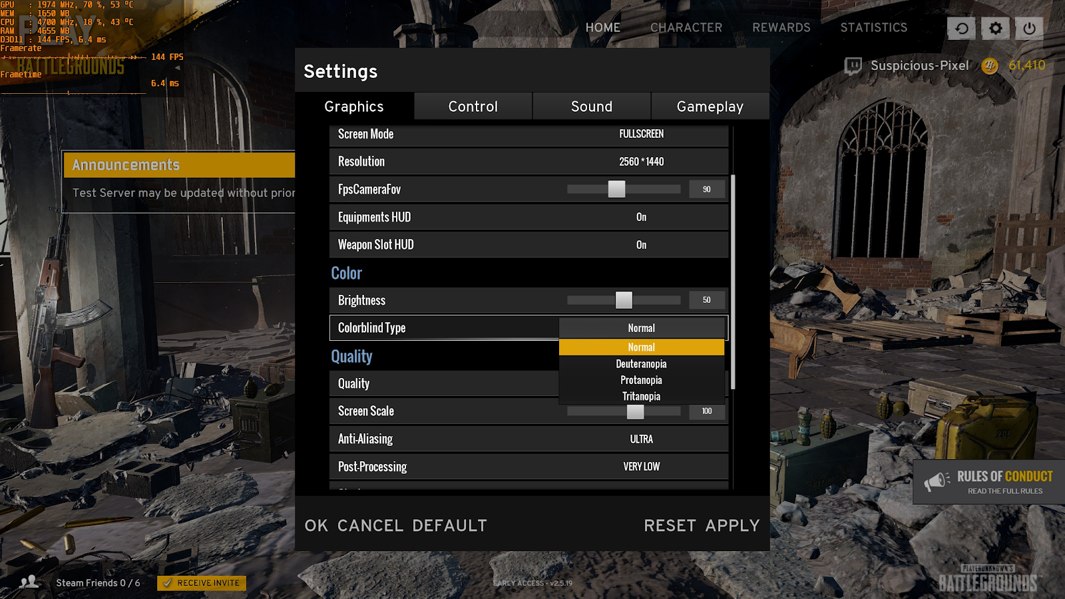Viewport: 1065px width, 599px height.
Task: Open the REWARDS menu
Action: pos(781,27)
